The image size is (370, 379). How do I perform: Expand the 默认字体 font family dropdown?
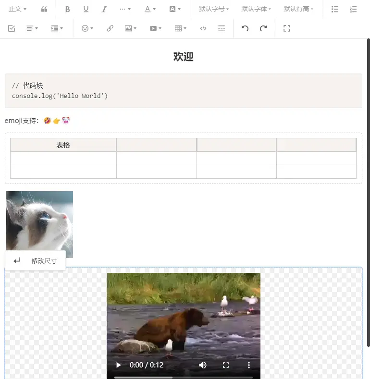click(256, 9)
